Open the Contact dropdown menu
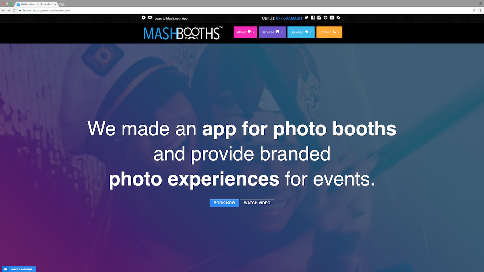 [x=329, y=32]
